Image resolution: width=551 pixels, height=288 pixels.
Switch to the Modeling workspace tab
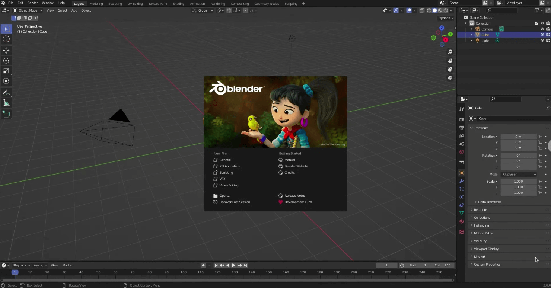[96, 3]
